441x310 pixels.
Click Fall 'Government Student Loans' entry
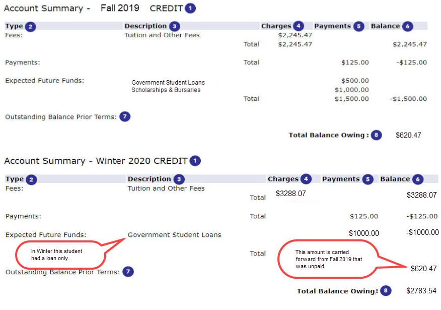click(168, 82)
